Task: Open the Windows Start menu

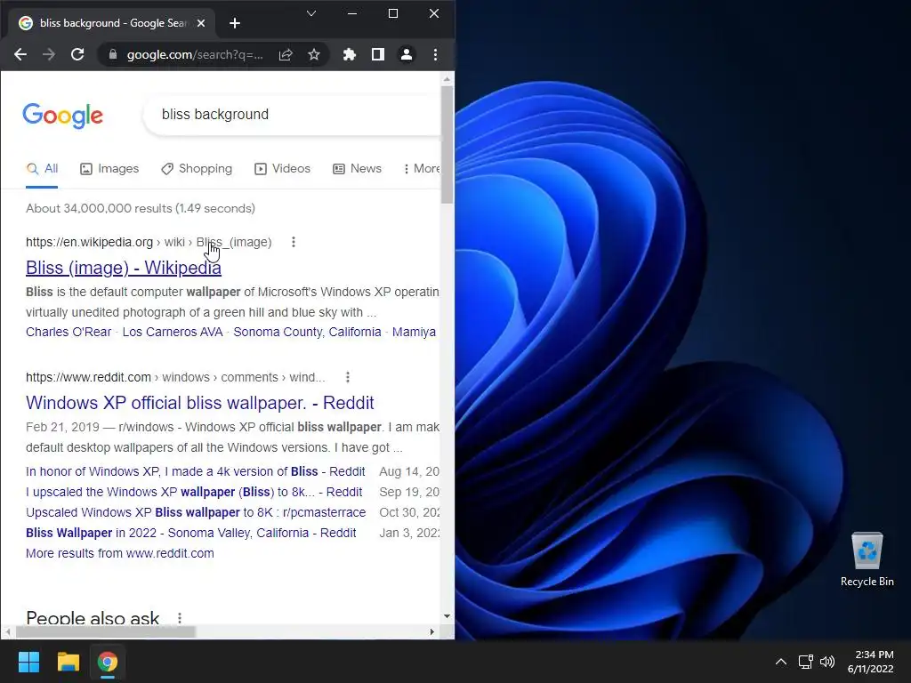Action: (x=28, y=662)
